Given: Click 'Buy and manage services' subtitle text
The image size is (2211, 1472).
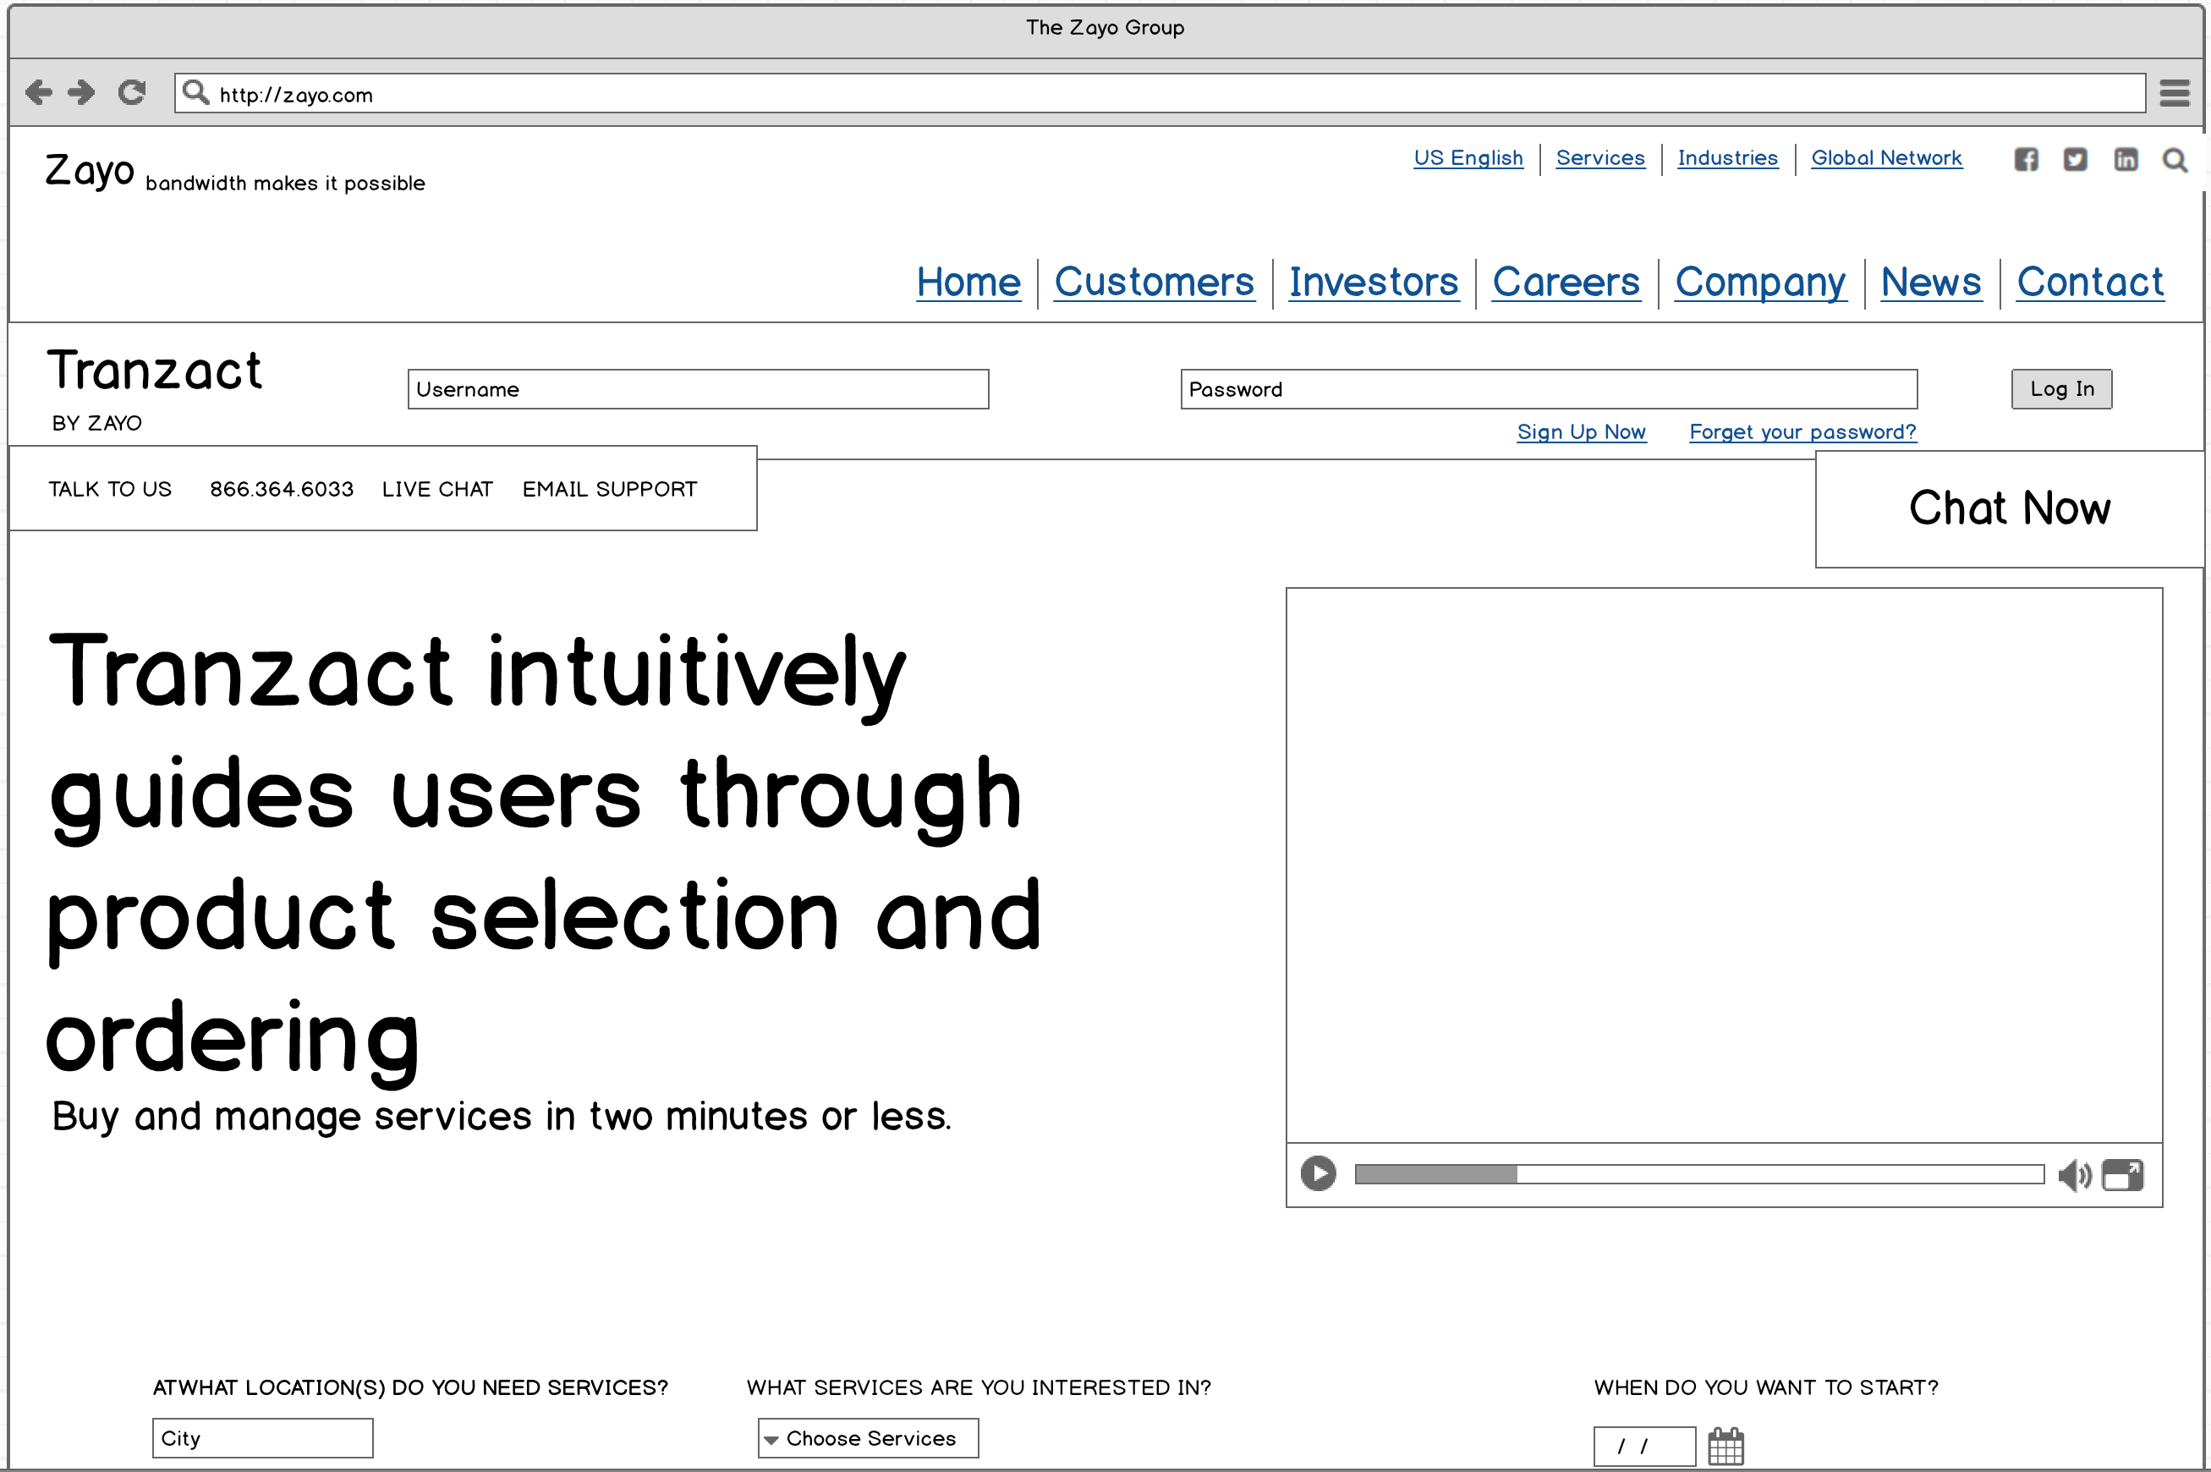Looking at the screenshot, I should click(x=502, y=1116).
